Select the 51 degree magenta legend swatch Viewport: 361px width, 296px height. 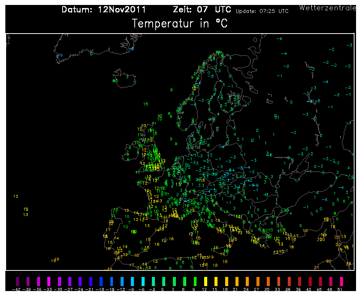click(x=342, y=281)
